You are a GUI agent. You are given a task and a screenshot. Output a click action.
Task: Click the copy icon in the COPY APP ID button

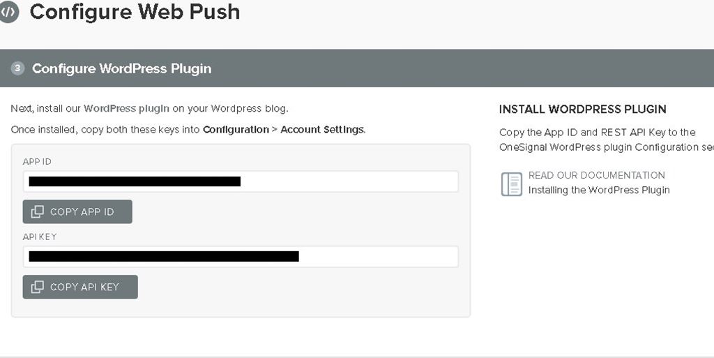[x=38, y=211]
